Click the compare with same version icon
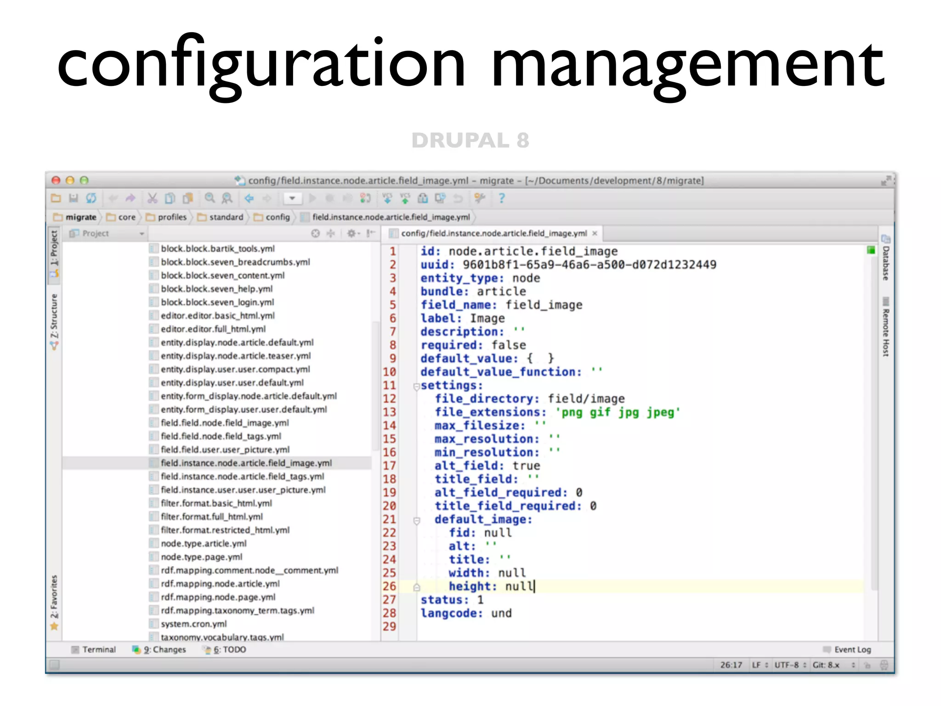Screen dimensions: 941x706 point(440,198)
